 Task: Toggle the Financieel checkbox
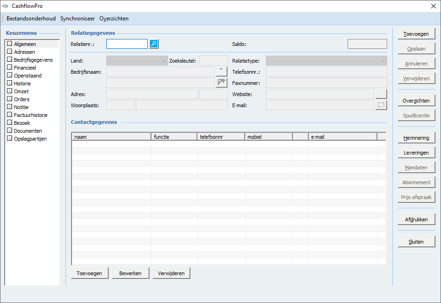[x=10, y=67]
